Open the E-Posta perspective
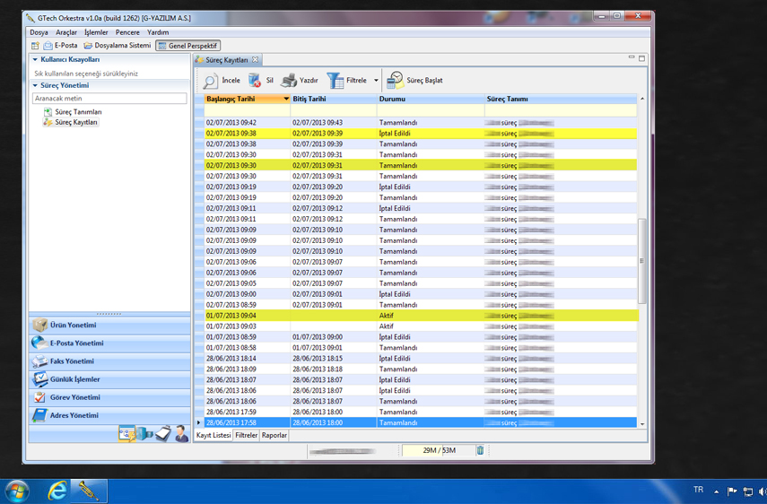767x504 pixels. (61, 46)
